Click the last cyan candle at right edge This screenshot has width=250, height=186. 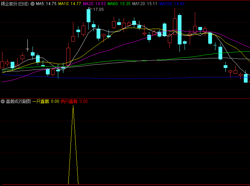(246, 78)
